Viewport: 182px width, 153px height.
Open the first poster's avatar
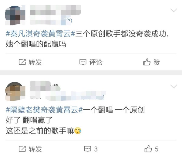[15, 15]
